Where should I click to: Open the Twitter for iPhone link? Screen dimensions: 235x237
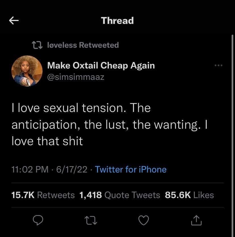(x=131, y=169)
